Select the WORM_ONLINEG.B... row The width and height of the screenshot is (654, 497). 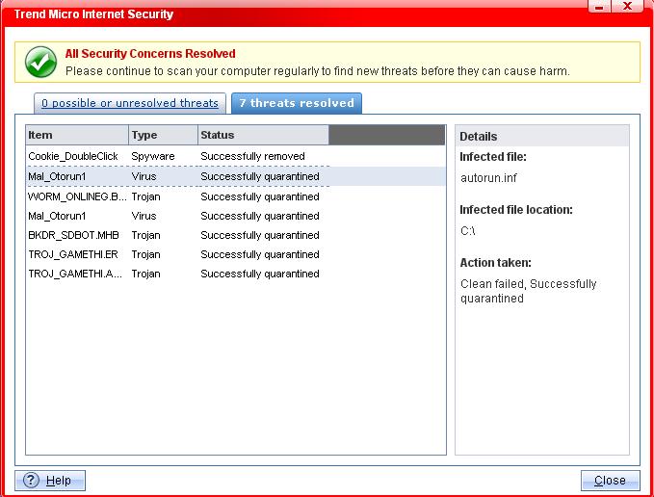[x=236, y=196]
